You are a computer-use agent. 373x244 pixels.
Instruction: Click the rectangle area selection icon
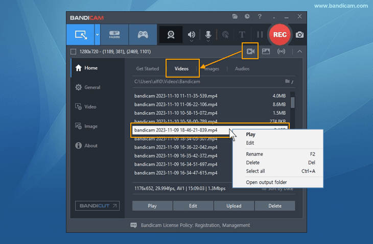[73, 52]
